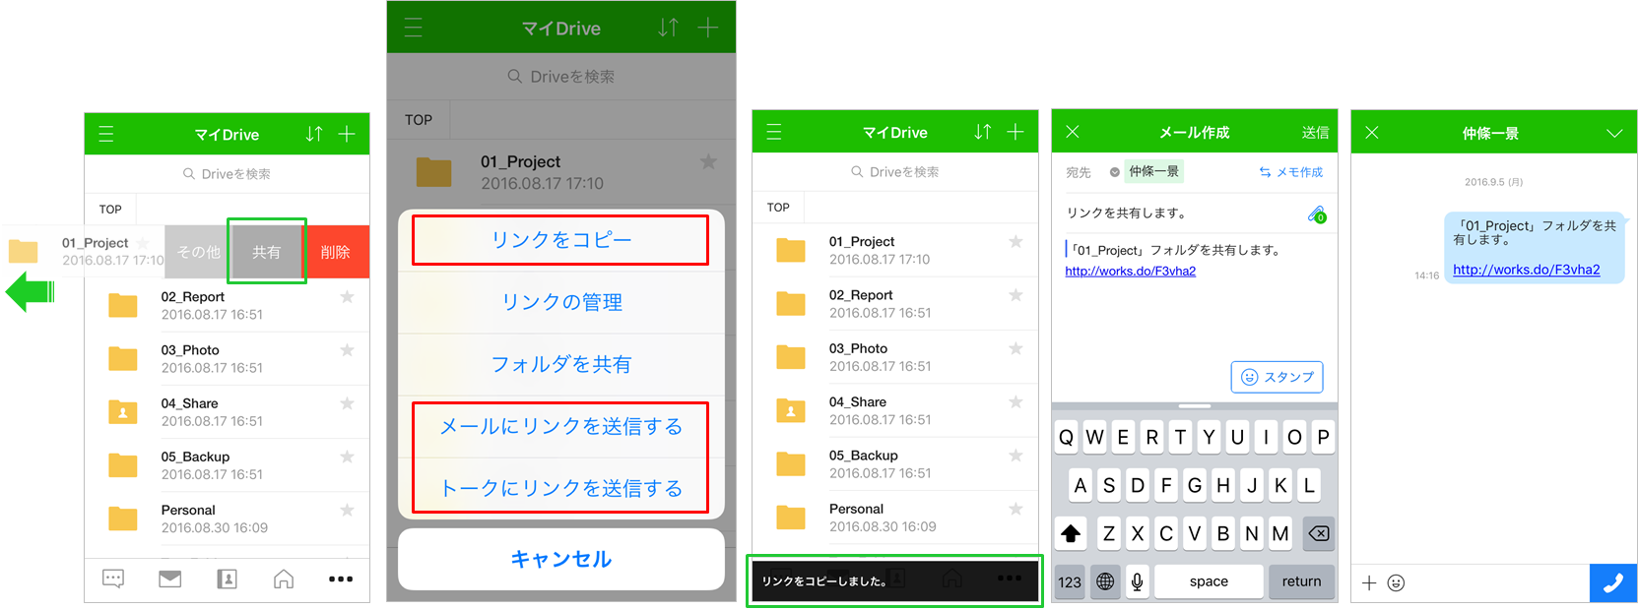The image size is (1638, 610).
Task: Tap the chat message input field
Action: click(x=1497, y=583)
